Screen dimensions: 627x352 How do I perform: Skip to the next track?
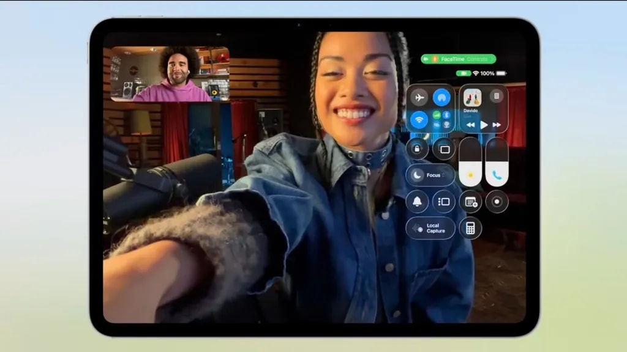pyautogui.click(x=497, y=125)
